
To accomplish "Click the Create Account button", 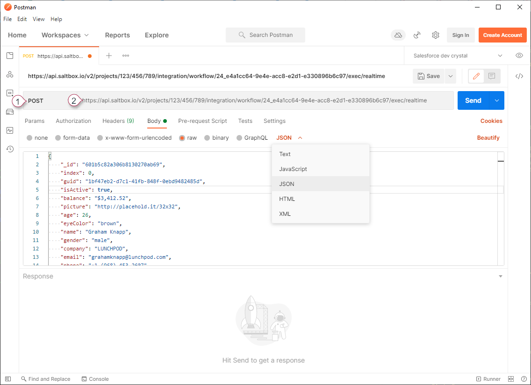I will (x=502, y=35).
